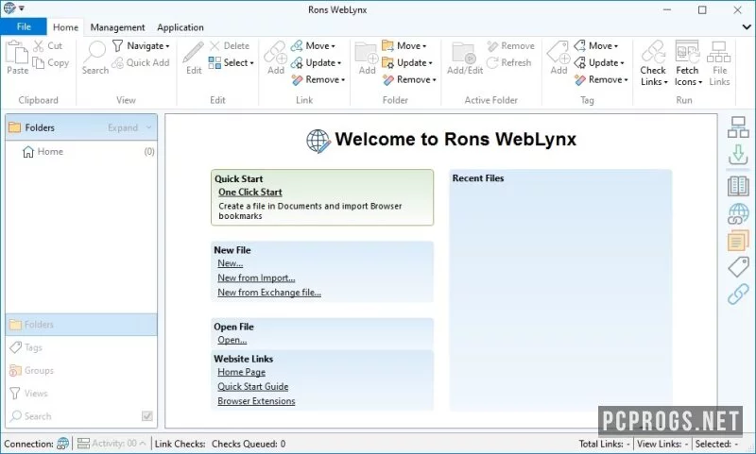Expand the Folders panel header chevron
Viewport: 756px width, 454px height.
[x=149, y=127]
